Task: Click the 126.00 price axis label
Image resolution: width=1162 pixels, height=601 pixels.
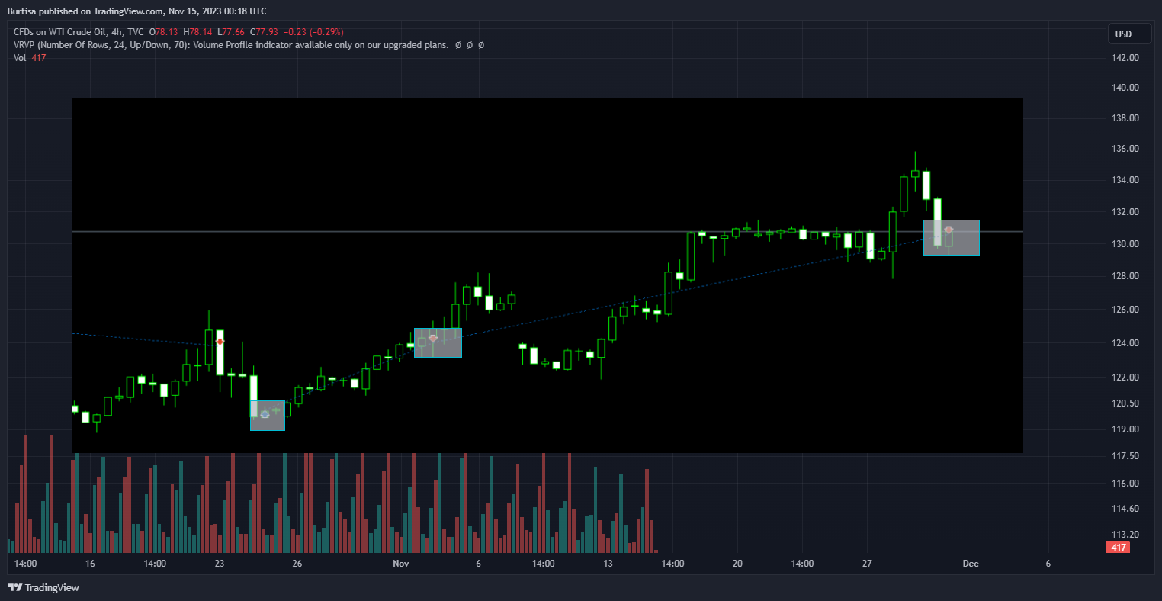Action: click(x=1126, y=310)
